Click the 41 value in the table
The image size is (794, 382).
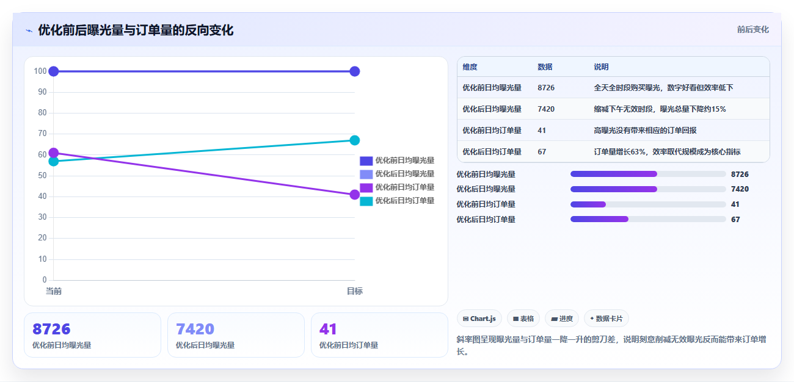(x=542, y=131)
